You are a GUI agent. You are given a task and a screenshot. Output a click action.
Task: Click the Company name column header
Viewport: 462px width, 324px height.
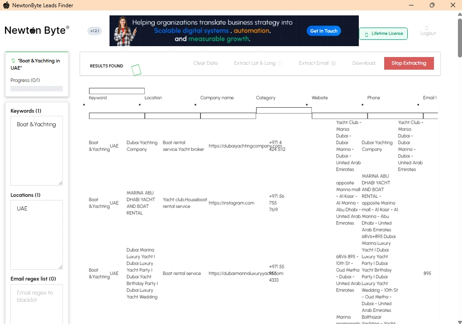pyautogui.click(x=217, y=98)
